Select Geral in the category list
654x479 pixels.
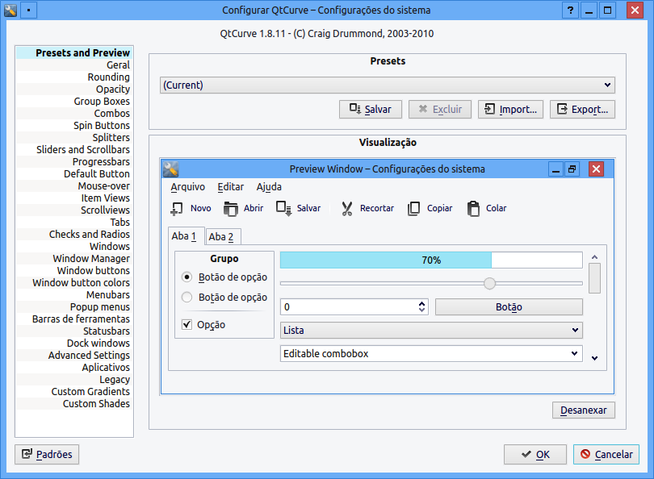[x=74, y=65]
